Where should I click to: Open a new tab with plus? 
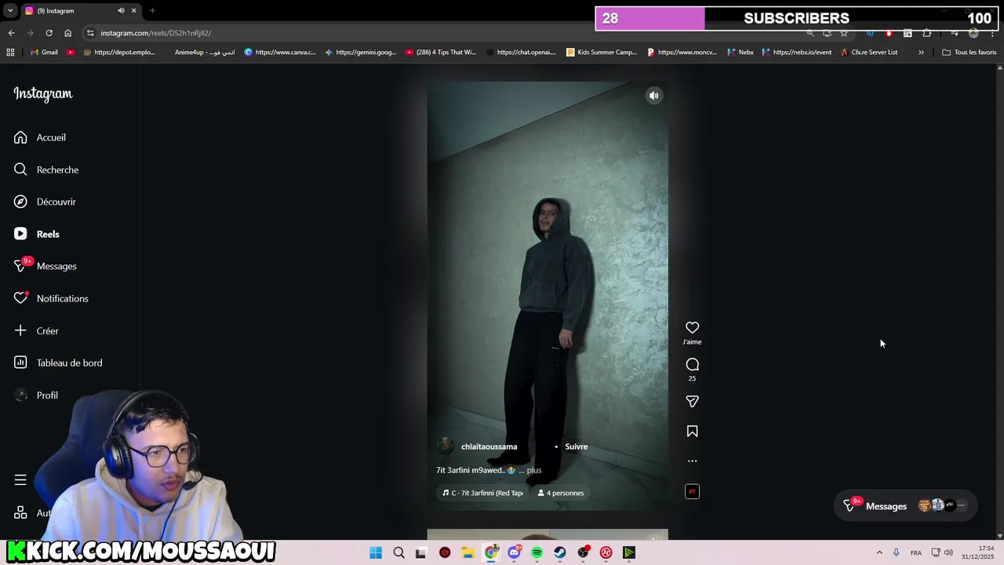pyautogui.click(x=152, y=11)
